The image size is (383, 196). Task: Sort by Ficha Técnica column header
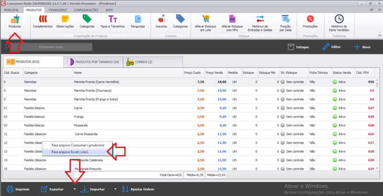click(320, 72)
